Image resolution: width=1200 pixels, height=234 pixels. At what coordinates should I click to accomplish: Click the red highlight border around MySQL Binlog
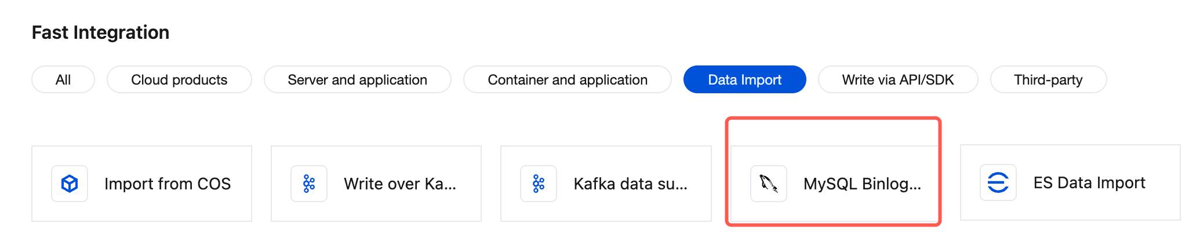(833, 119)
